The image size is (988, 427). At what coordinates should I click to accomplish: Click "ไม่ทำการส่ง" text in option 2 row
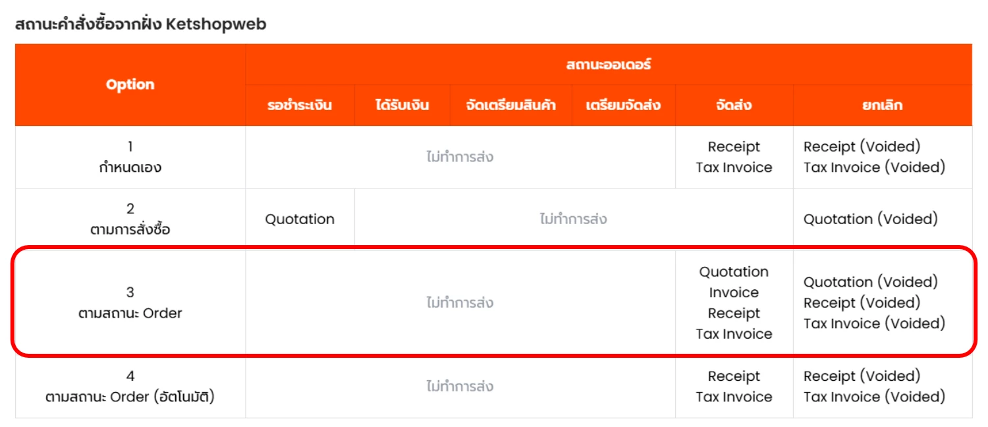[573, 219]
